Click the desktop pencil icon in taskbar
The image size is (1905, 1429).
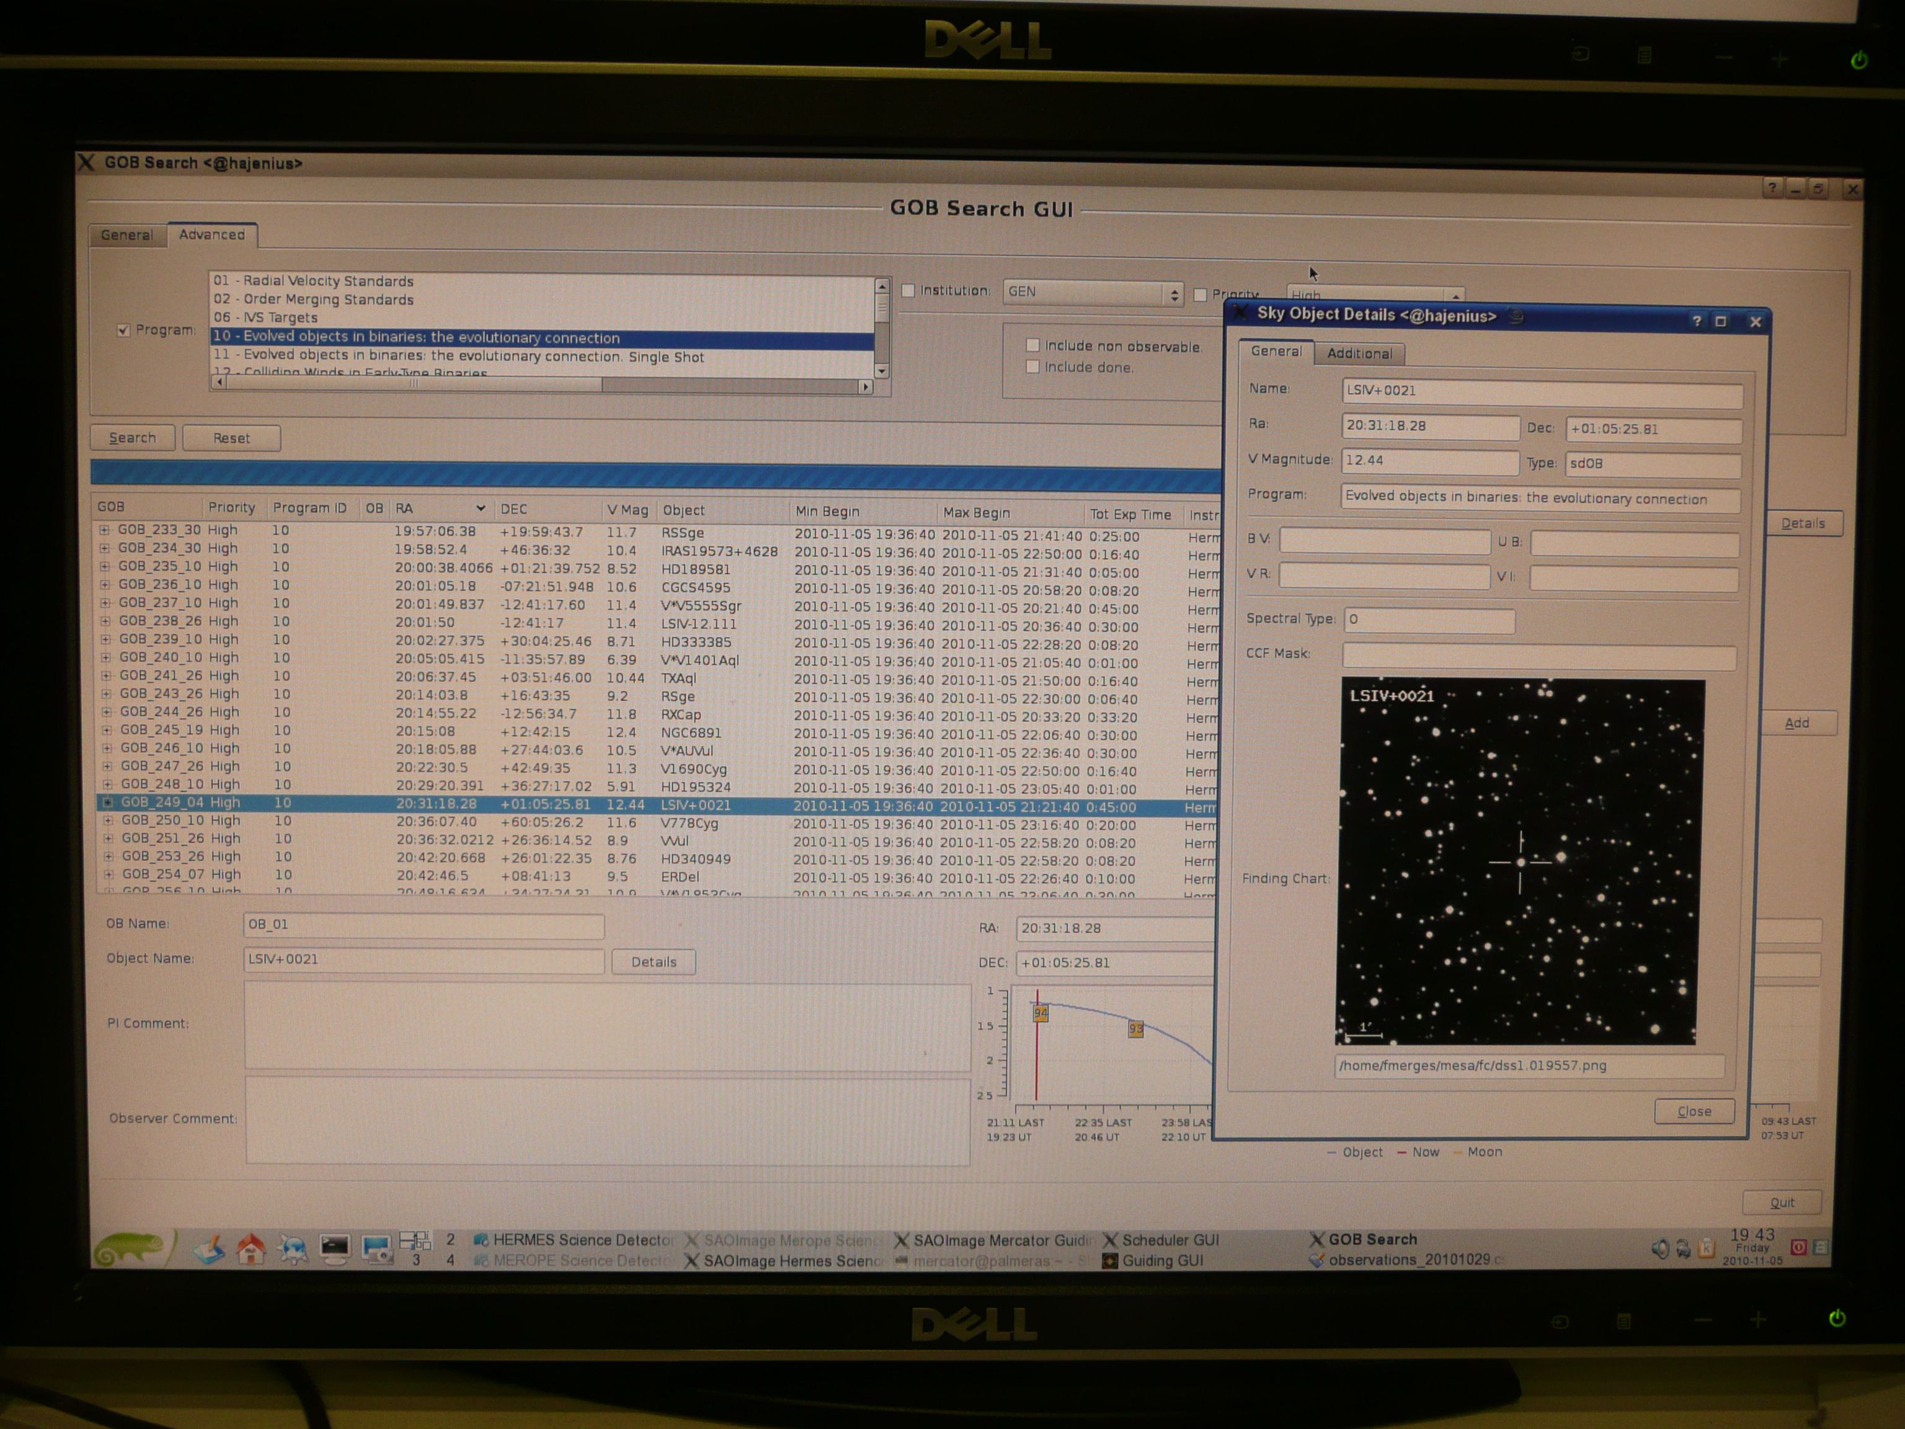click(x=209, y=1249)
